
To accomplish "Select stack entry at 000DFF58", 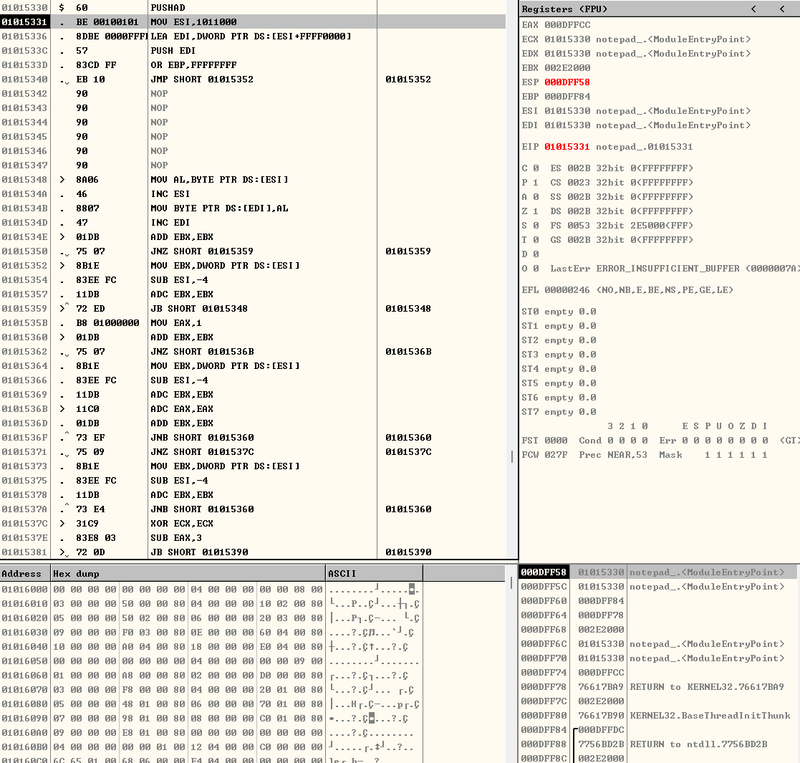I will tap(659, 572).
